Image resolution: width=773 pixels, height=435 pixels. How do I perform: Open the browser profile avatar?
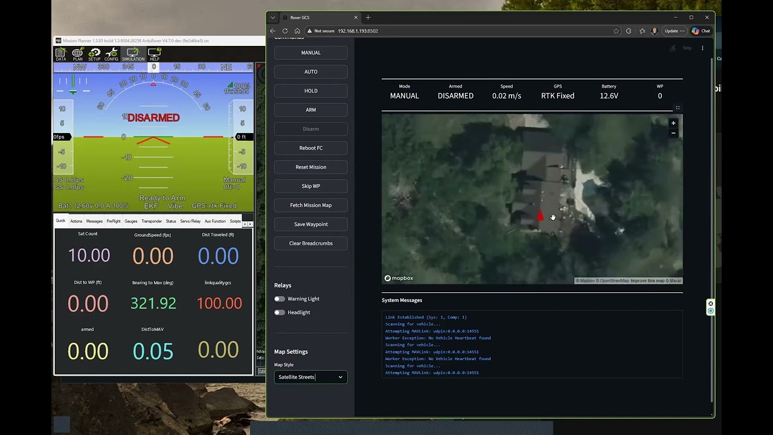(x=655, y=31)
